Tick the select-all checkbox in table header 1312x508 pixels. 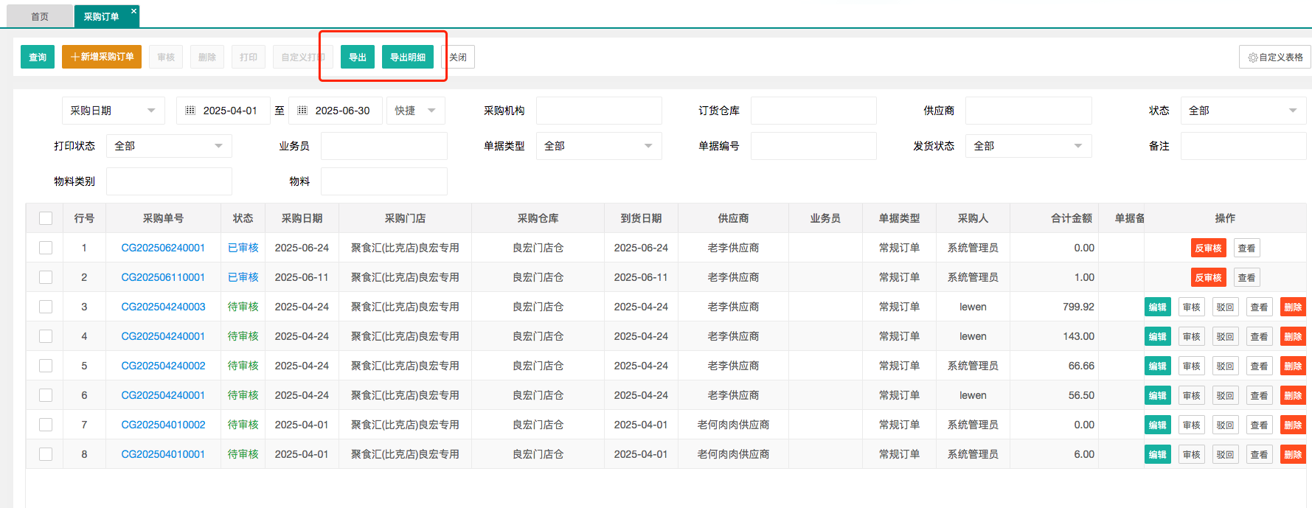(46, 218)
